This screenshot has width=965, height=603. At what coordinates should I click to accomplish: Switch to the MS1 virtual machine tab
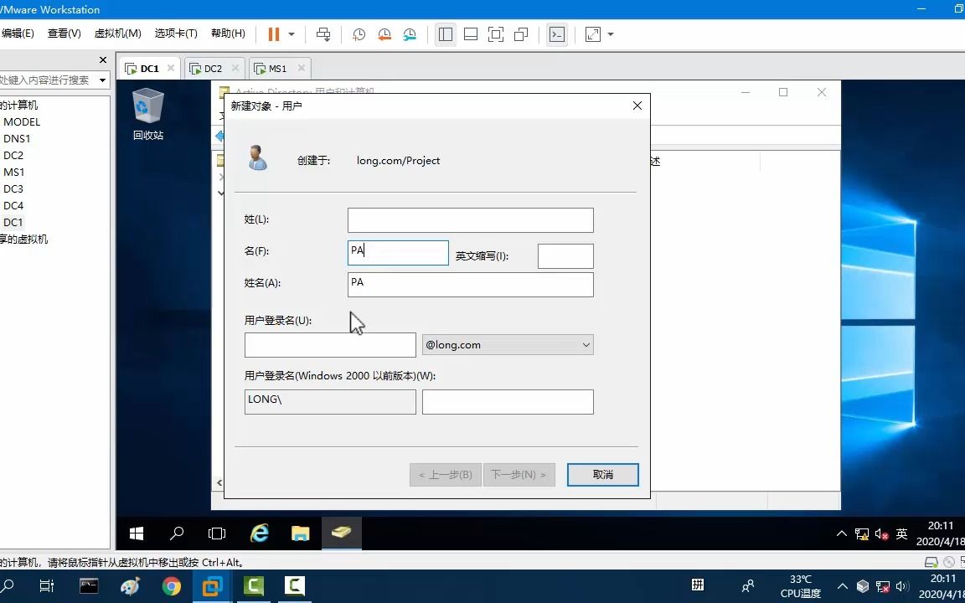(277, 69)
